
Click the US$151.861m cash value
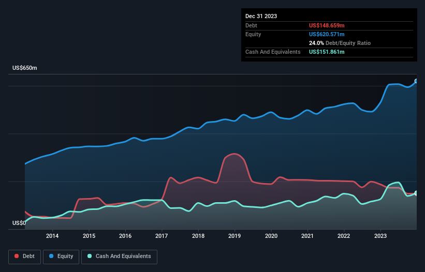327,52
